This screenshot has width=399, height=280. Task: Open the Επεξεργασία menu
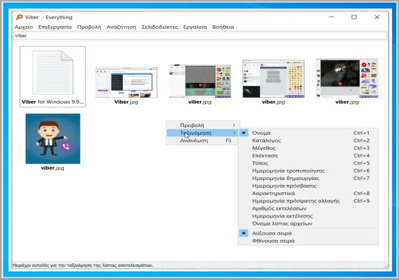(x=55, y=27)
